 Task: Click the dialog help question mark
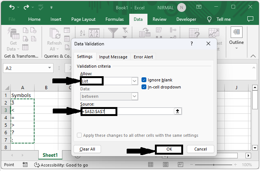(192, 43)
